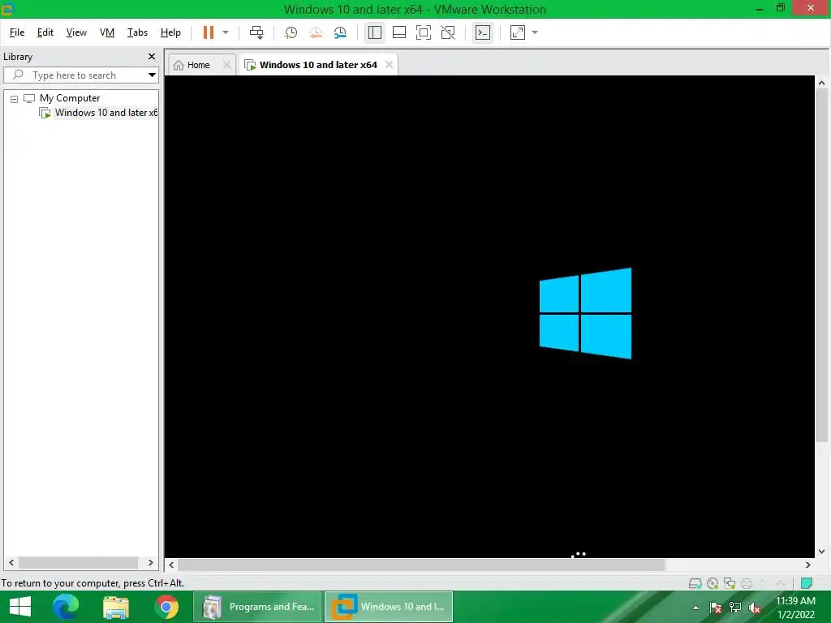The width and height of the screenshot is (831, 623).
Task: Click the network tray icon
Action: (735, 608)
